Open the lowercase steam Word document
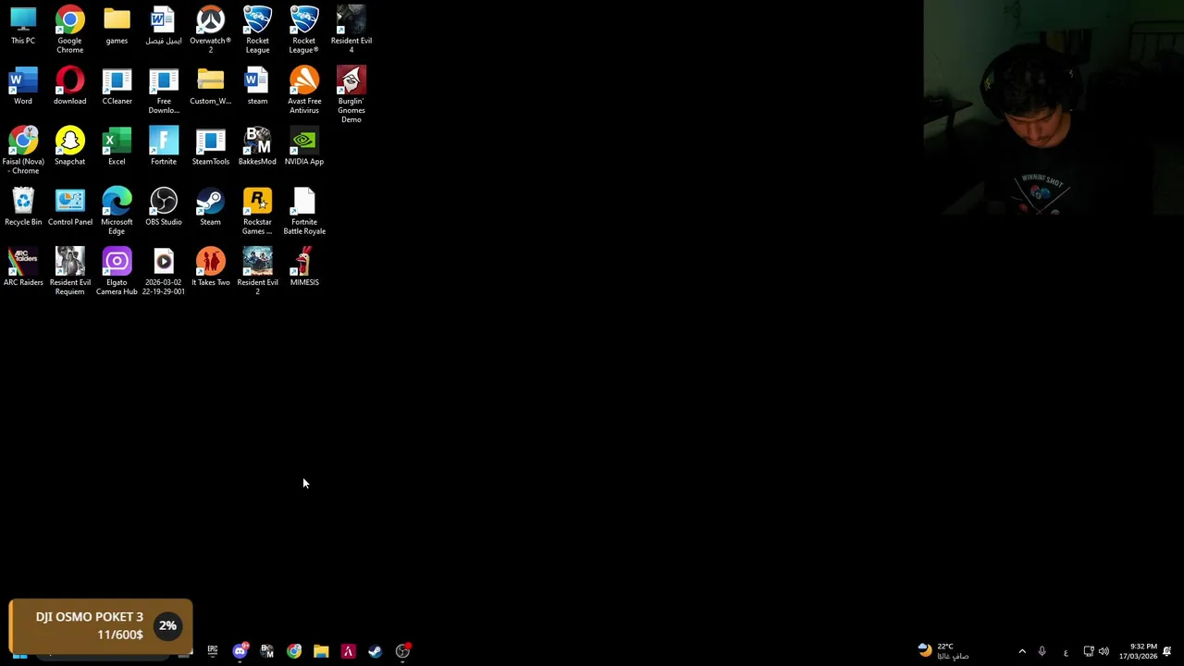This screenshot has height=666, width=1184. pos(257,85)
